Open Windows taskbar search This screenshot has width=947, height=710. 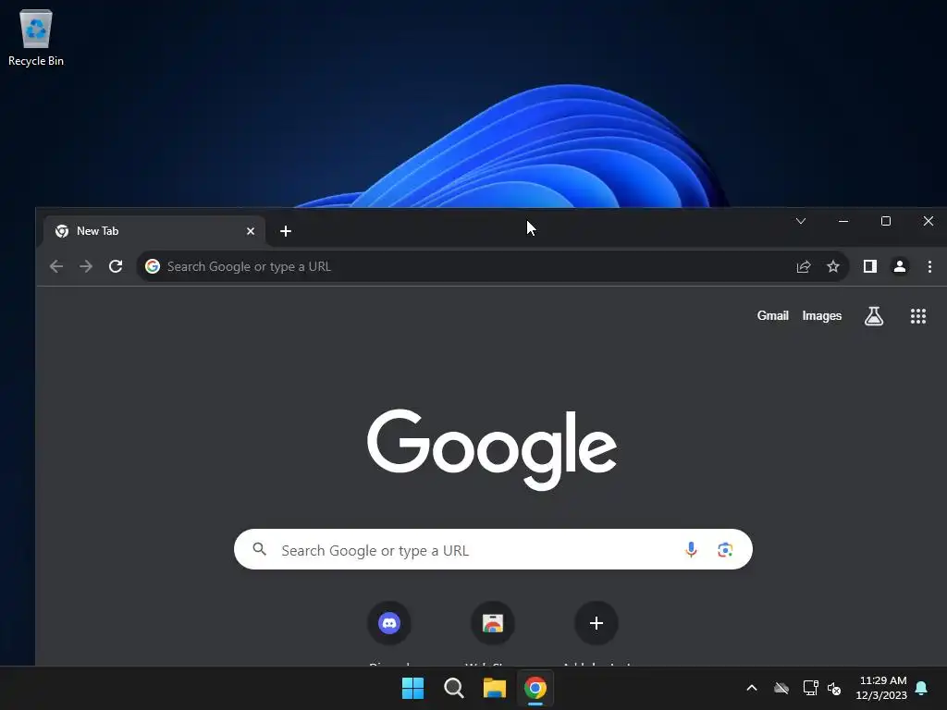click(x=453, y=688)
